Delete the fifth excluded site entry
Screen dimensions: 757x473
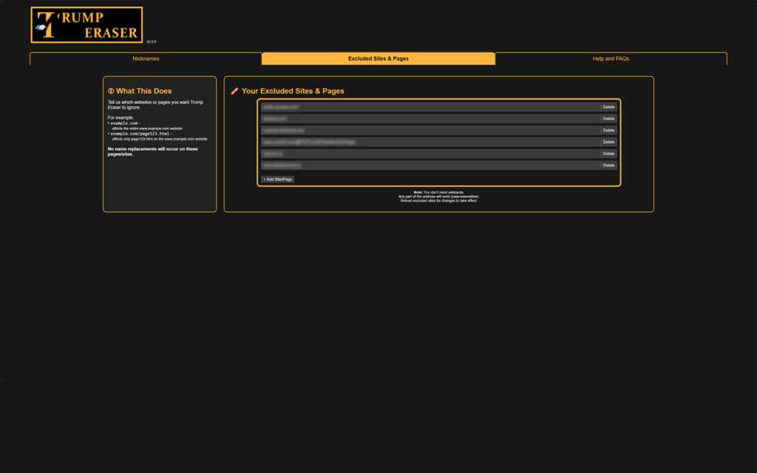[x=608, y=154]
